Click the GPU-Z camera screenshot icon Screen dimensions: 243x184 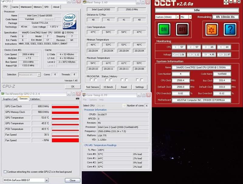click(77, 99)
